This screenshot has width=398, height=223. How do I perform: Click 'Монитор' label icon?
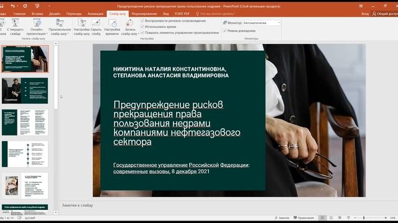pos(224,23)
